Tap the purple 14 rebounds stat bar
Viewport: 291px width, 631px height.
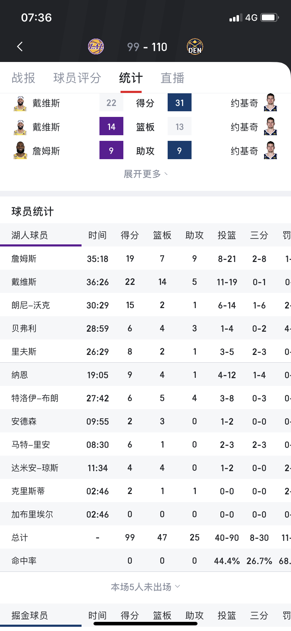point(111,127)
